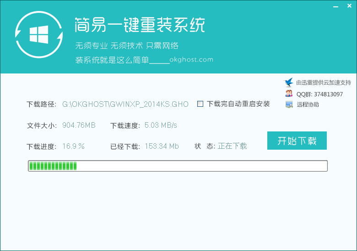This screenshot has height=251, width=357.
Task: Click the 远程协助 monitor icon
Action: point(289,105)
